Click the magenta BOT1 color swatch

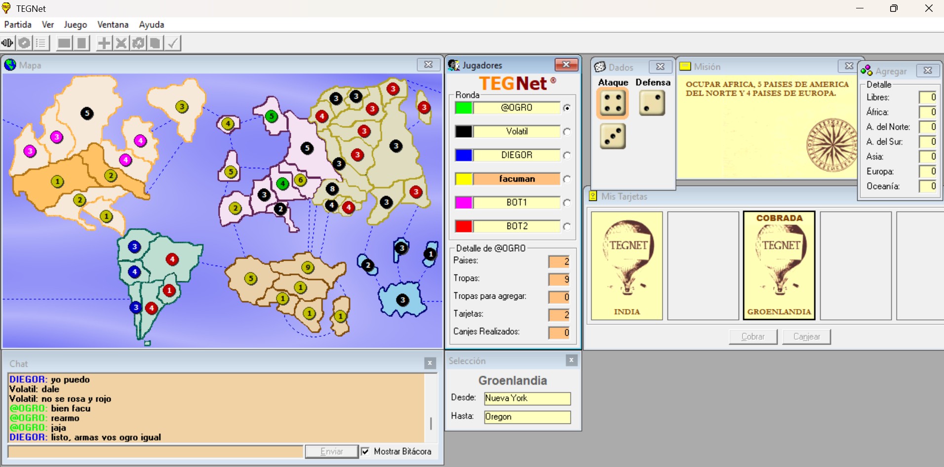pyautogui.click(x=464, y=202)
